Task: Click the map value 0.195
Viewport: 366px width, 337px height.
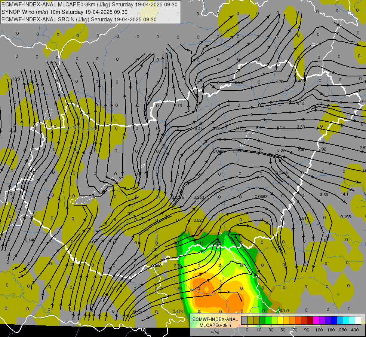Action: [346, 217]
